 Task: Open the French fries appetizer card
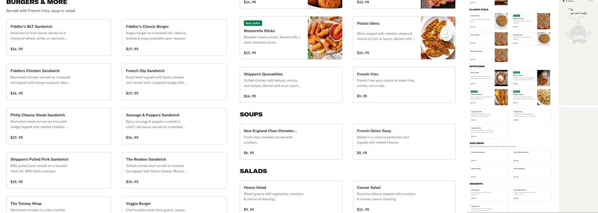pos(404,85)
